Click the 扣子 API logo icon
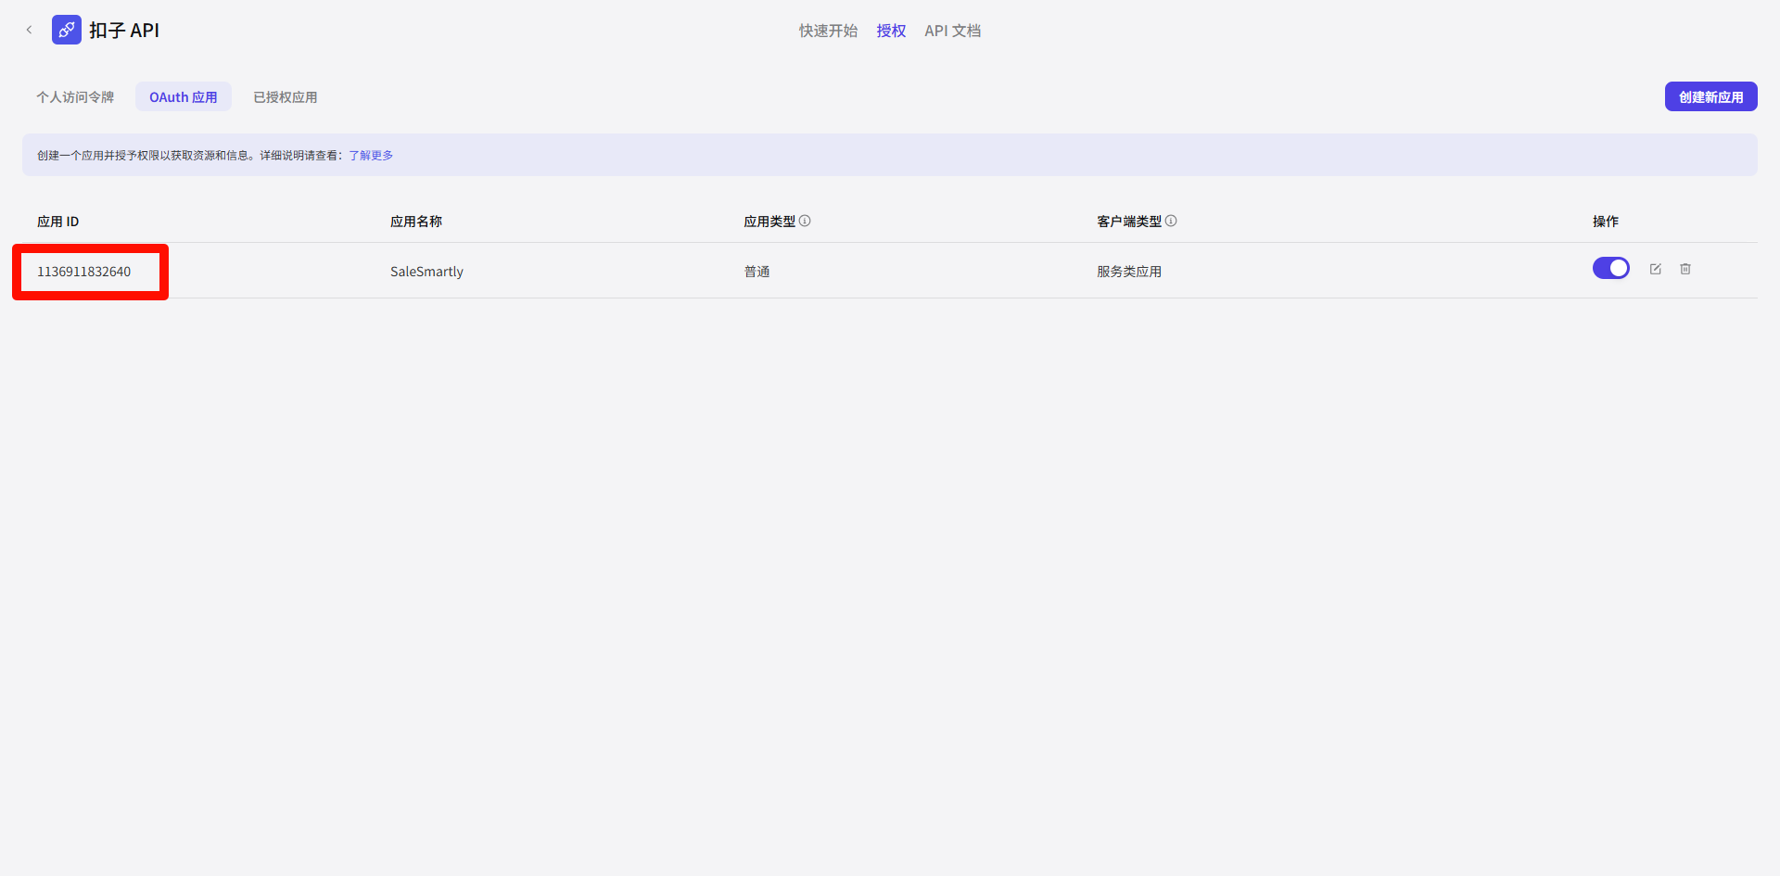Viewport: 1780px width, 876px height. coord(66,30)
